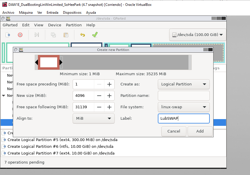
Task: Collapse the expanded partition tree row arrow
Action: [4, 96]
